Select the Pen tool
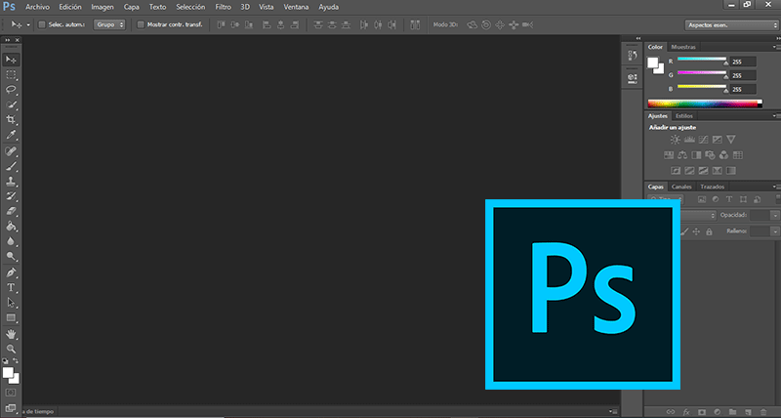Viewport: 781px width, 418px height. tap(11, 272)
